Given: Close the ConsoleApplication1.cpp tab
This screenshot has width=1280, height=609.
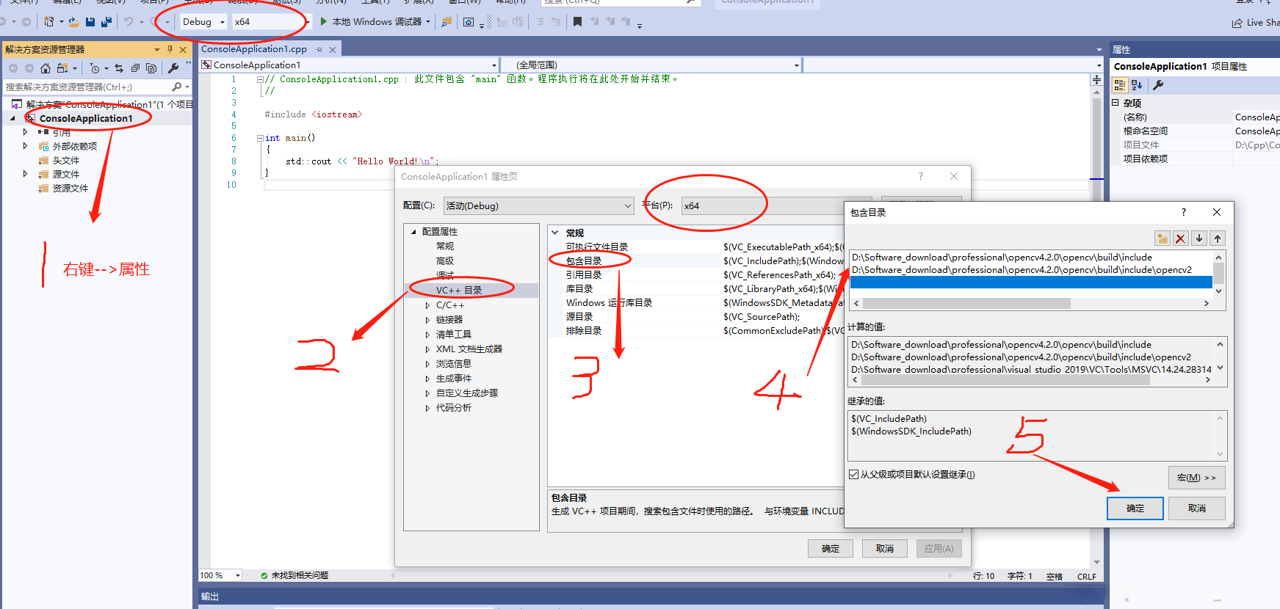Looking at the screenshot, I should [x=333, y=50].
